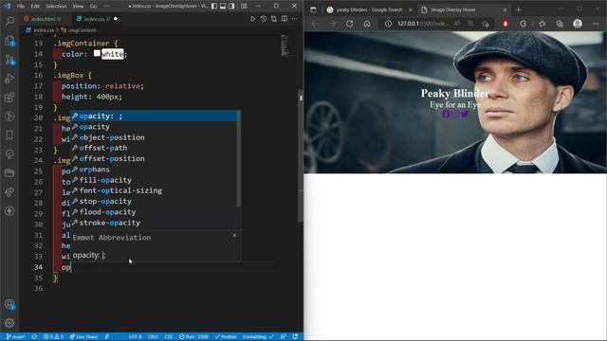Open the Formatting status bar item
This screenshot has height=341, width=607.
tap(258, 337)
